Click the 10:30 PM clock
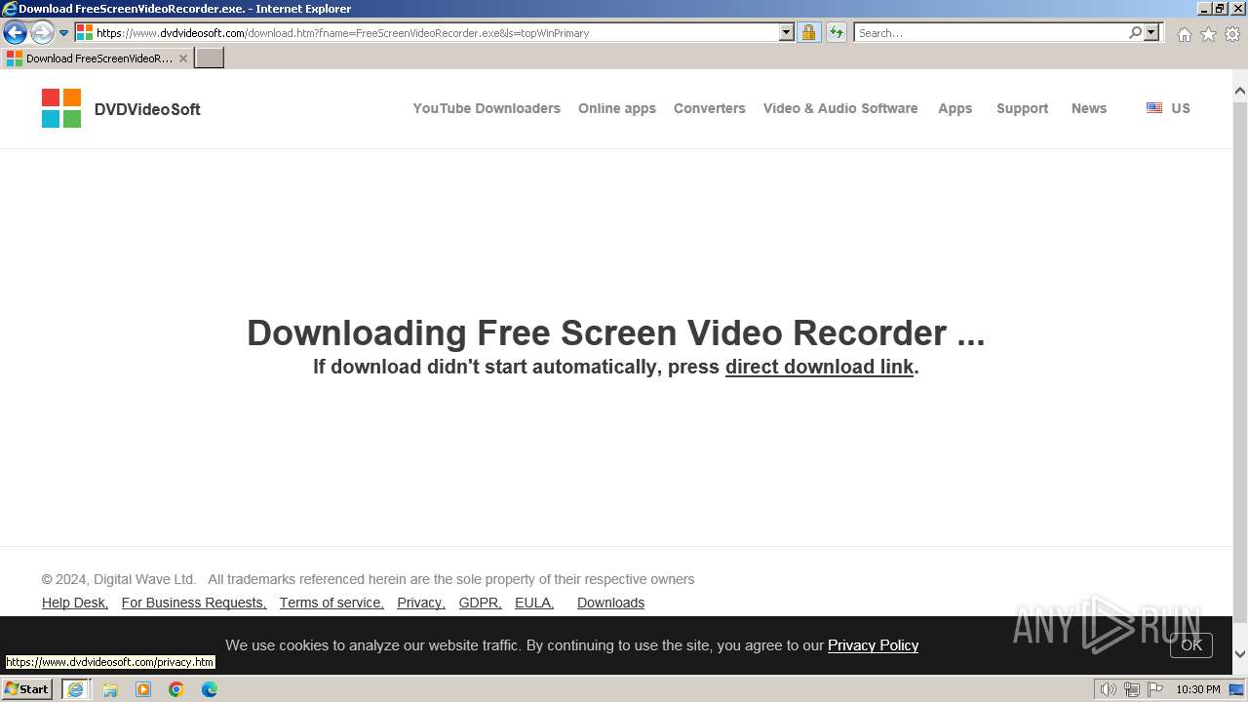Image resolution: width=1248 pixels, height=702 pixels. tap(1197, 689)
